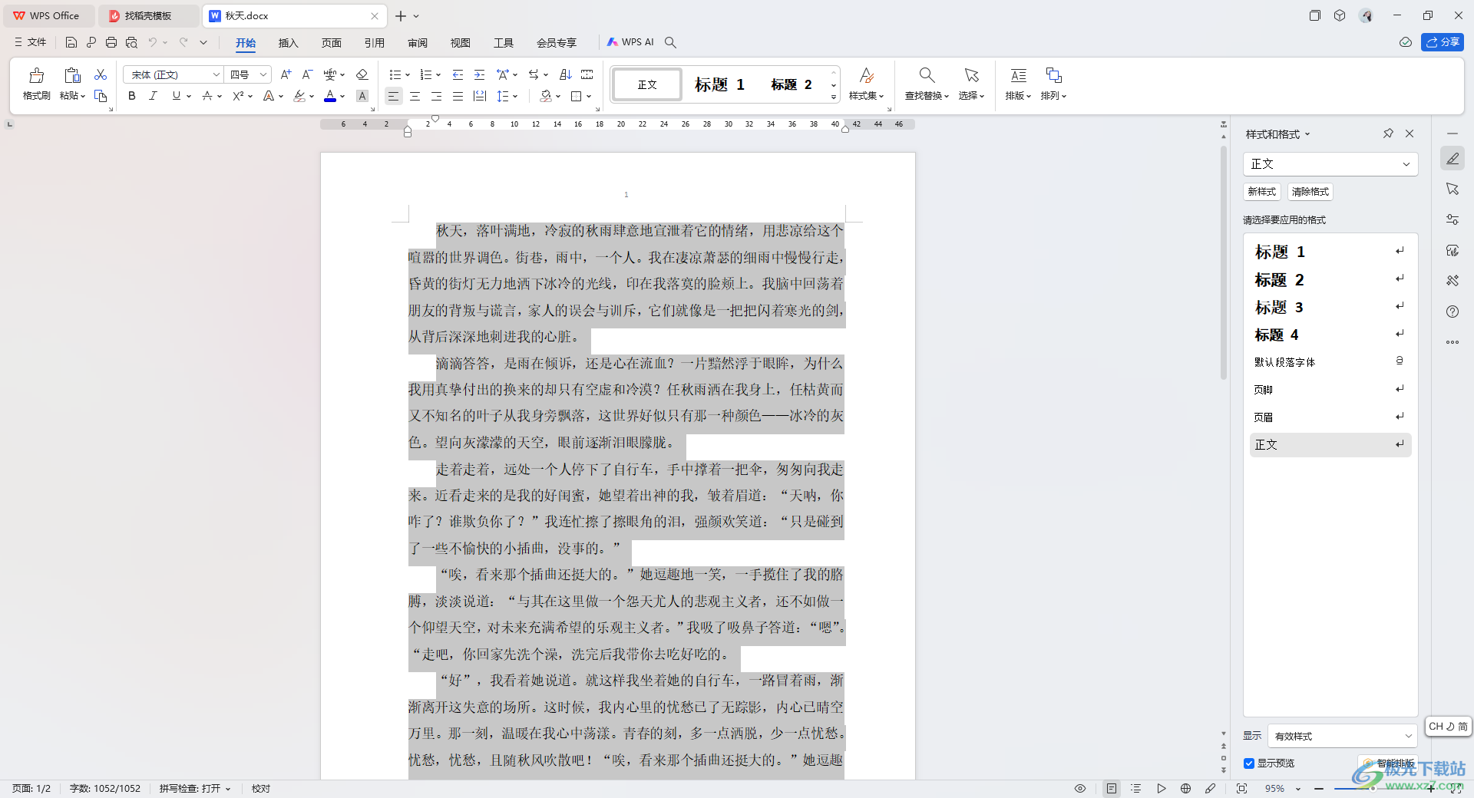Viewport: 1474px width, 798px height.
Task: Increase font size with A+ icon
Action: (286, 74)
